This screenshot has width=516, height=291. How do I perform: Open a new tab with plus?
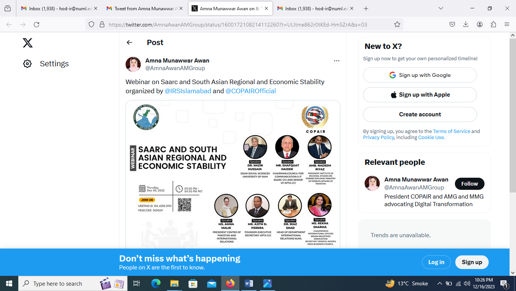[366, 8]
